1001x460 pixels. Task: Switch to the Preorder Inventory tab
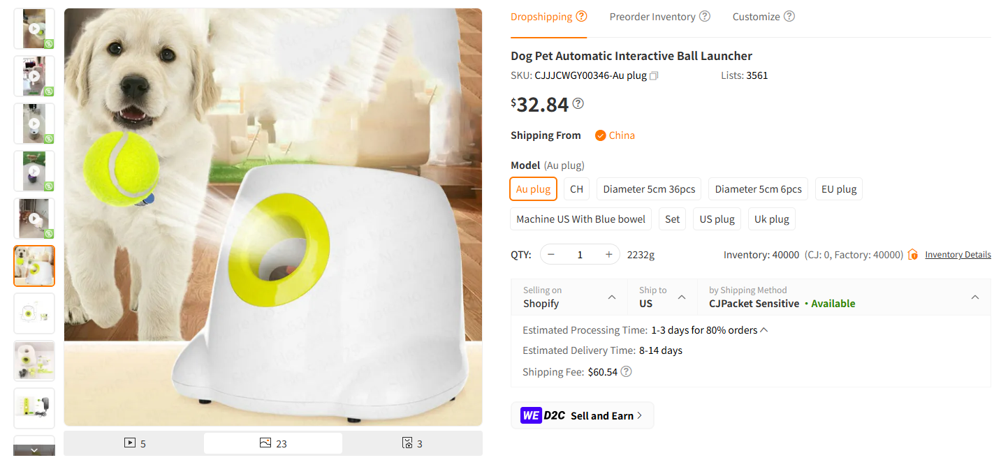pos(652,17)
